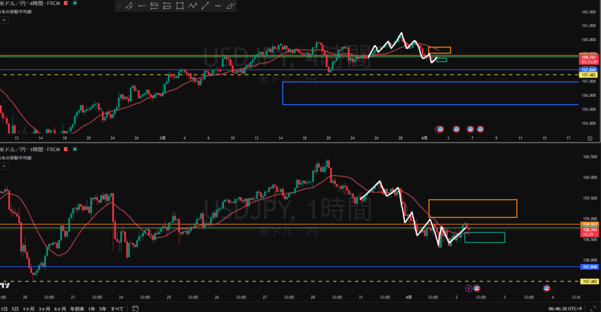Click the purple lightning event marker
The width and height of the screenshot is (601, 312).
pyautogui.click(x=468, y=288)
